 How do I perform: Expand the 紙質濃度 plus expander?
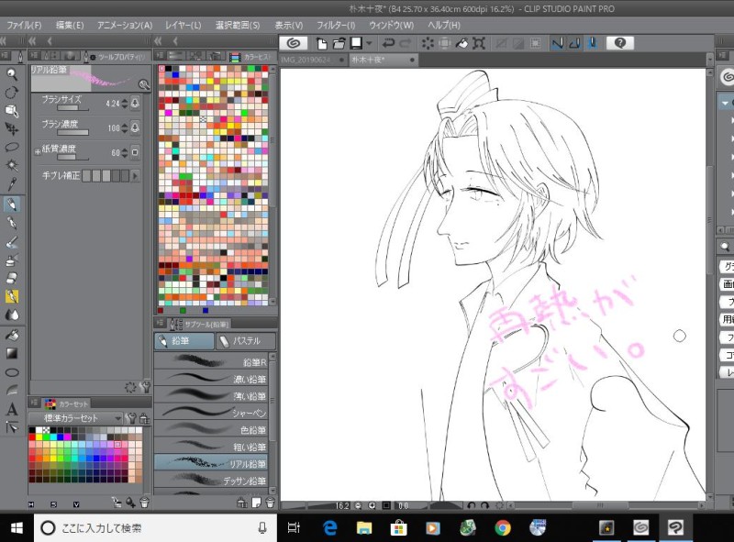(x=38, y=151)
